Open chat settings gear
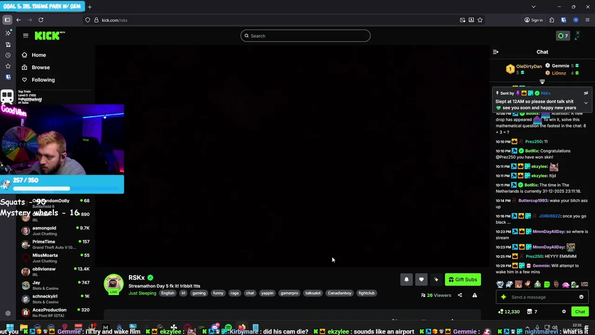 click(x=564, y=312)
